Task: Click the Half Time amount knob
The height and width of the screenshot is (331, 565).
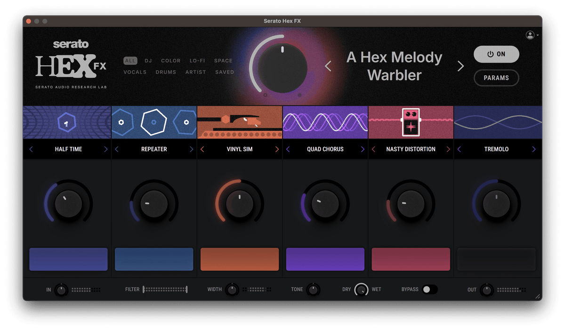Action: 68,203
